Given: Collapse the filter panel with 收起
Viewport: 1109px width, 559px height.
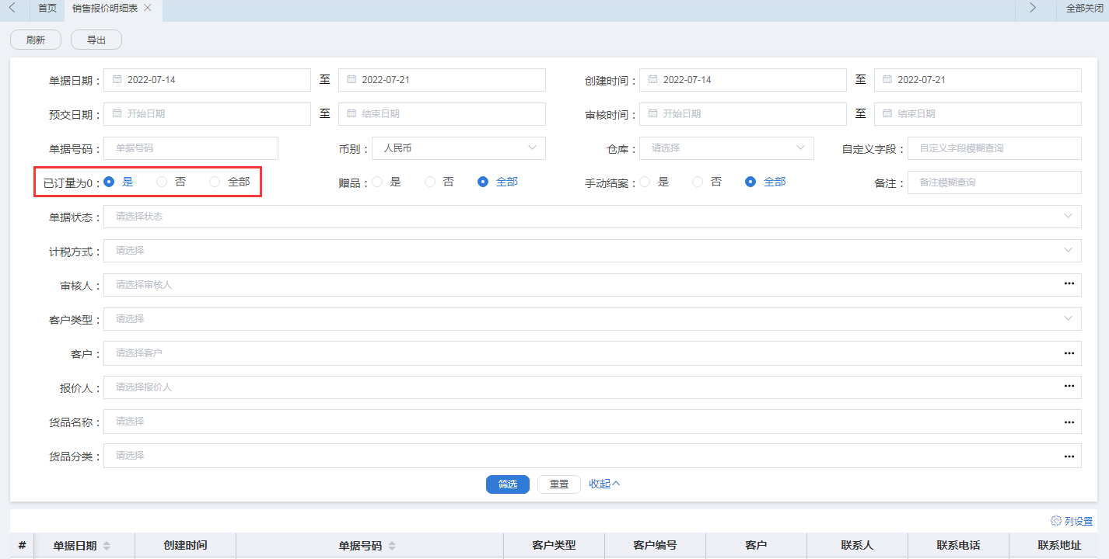Looking at the screenshot, I should 604,484.
